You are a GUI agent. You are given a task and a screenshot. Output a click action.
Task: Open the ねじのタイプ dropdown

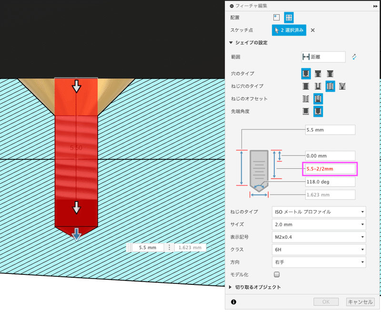click(x=319, y=212)
